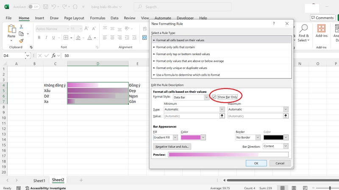Click the Align Left icon
Image resolution: width=339 pixels, height=190 pixels.
[105, 38]
